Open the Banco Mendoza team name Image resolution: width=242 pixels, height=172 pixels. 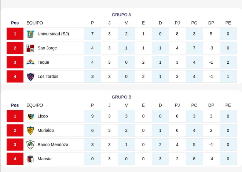tap(53, 145)
